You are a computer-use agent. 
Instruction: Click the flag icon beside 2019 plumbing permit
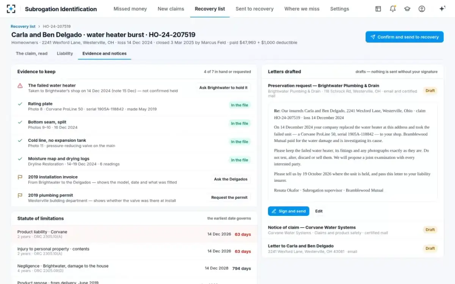(20, 195)
